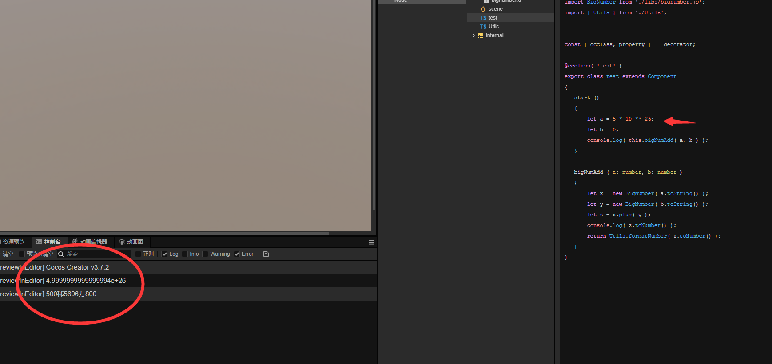
Task: Enable the Warning filter checkbox
Action: click(205, 254)
